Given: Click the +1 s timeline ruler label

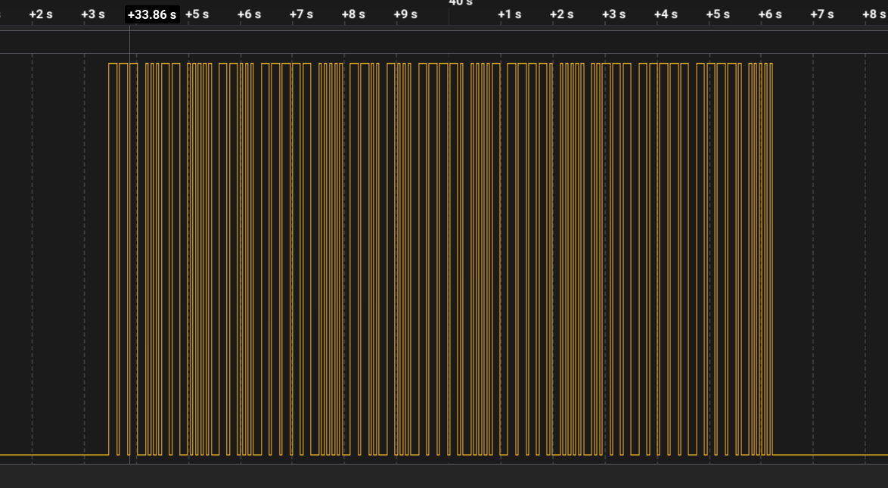Looking at the screenshot, I should click(x=510, y=14).
